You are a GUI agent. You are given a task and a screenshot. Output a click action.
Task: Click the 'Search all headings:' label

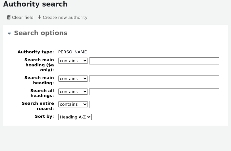[x=42, y=93]
